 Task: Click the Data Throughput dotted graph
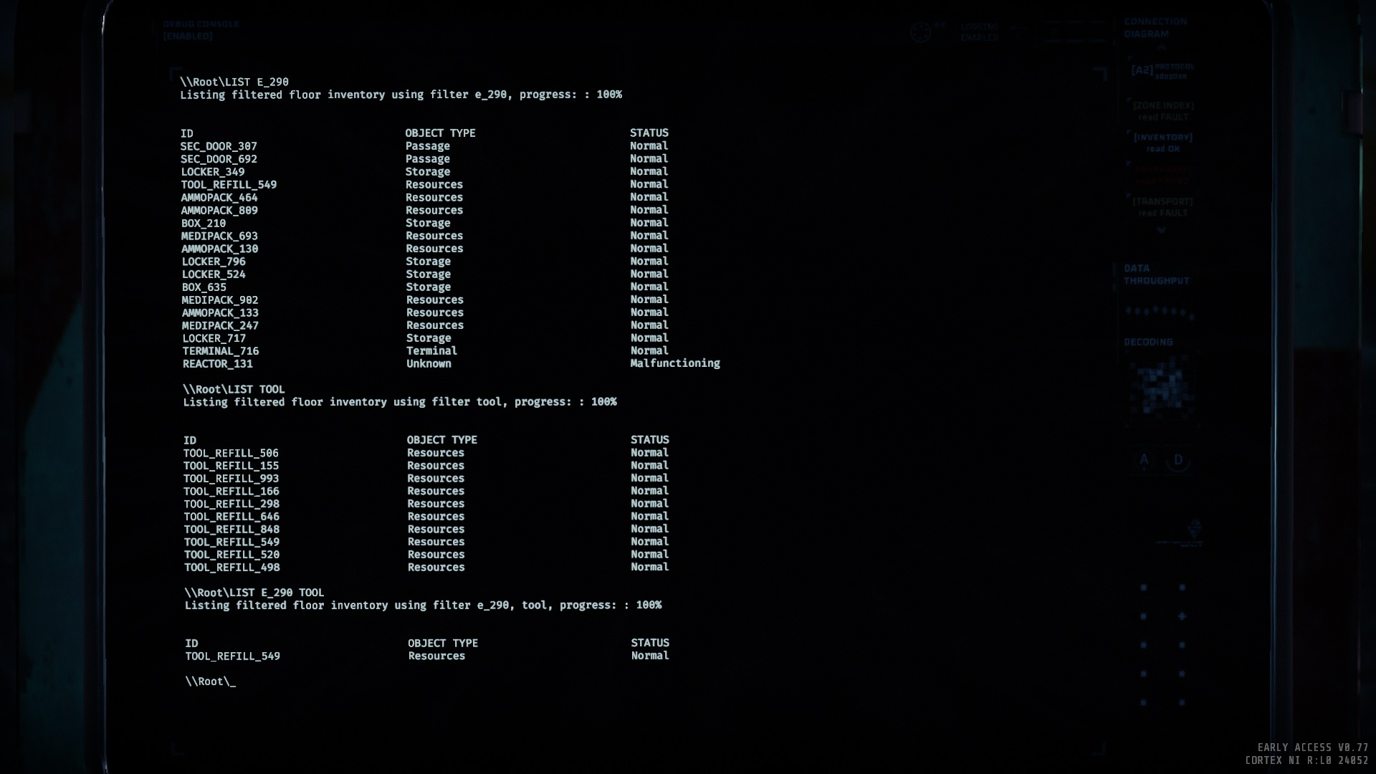click(x=1160, y=312)
